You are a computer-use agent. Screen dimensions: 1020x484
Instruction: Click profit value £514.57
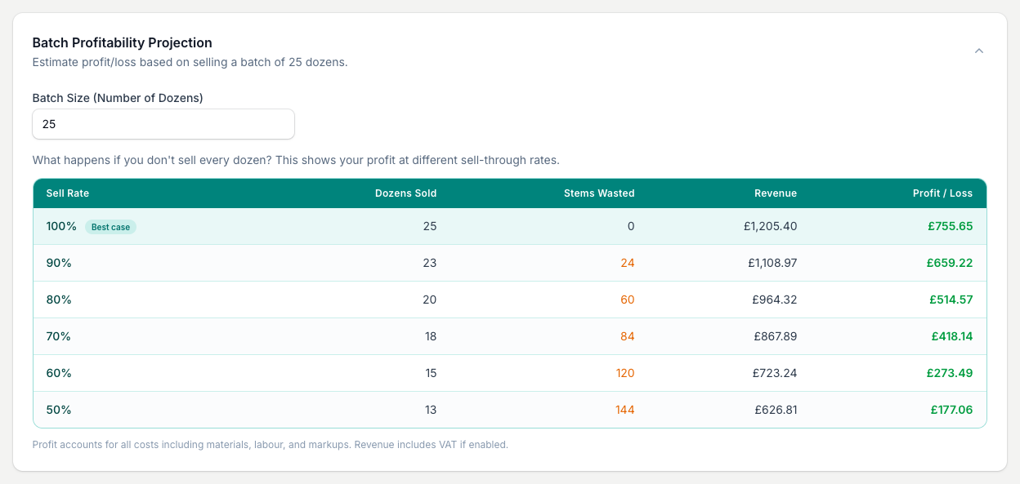(x=951, y=300)
